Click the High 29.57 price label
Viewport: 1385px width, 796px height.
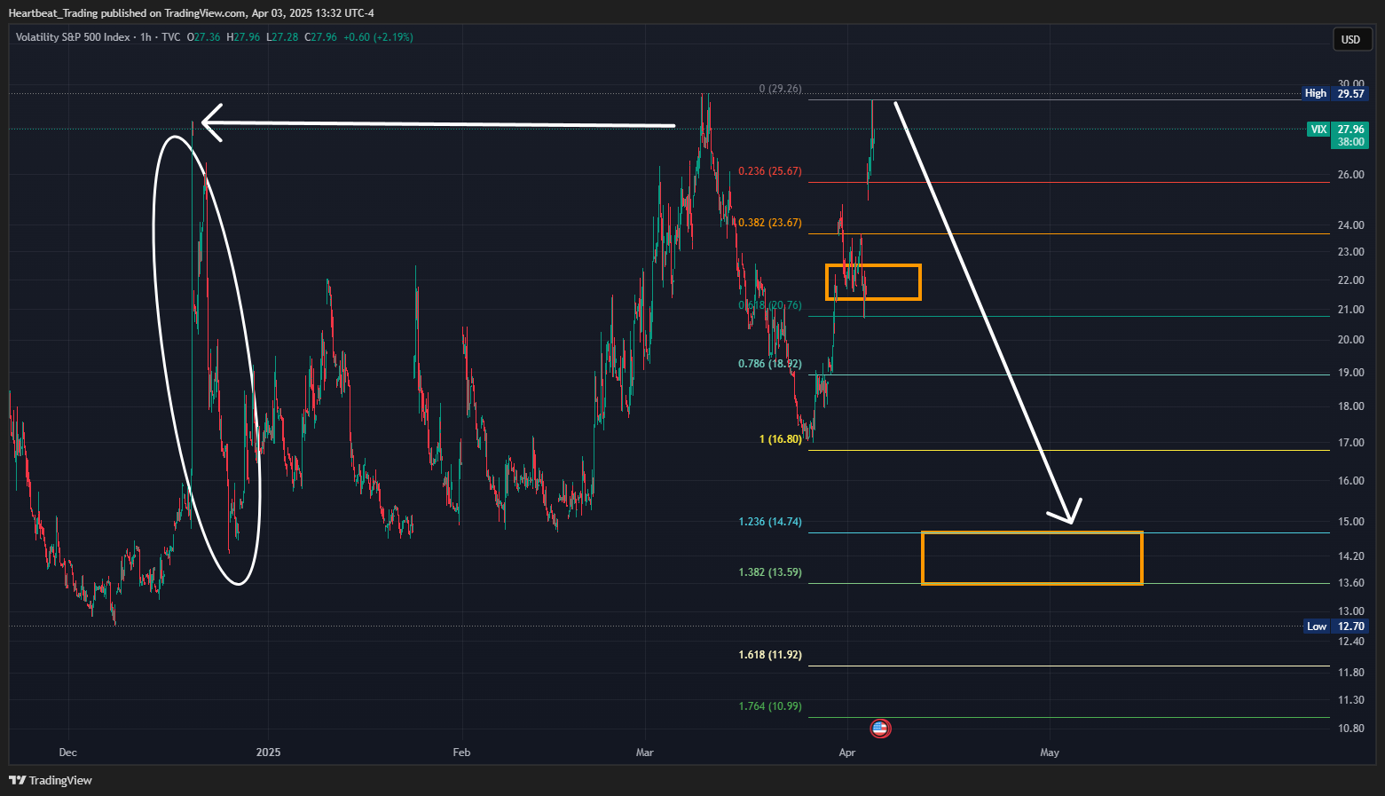coord(1335,93)
